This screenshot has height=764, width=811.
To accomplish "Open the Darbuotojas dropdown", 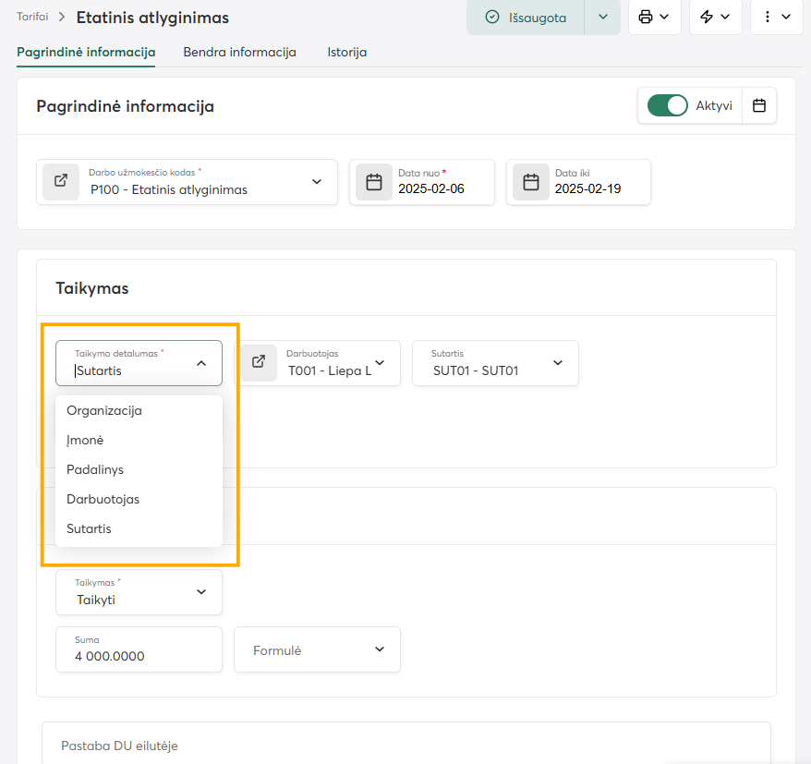I will tap(380, 363).
